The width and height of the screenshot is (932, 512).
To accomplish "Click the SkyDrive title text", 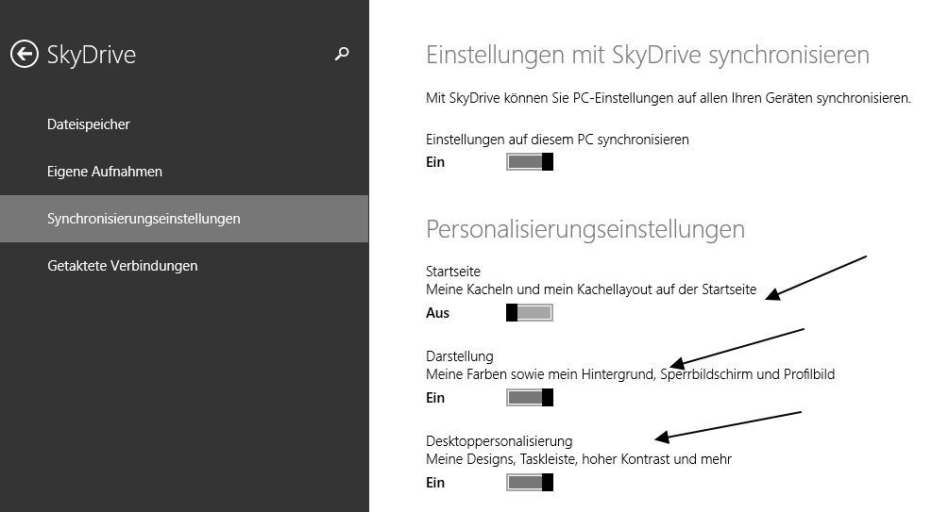I will point(92,56).
